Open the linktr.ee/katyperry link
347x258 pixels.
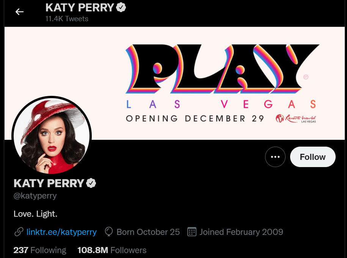(61, 232)
